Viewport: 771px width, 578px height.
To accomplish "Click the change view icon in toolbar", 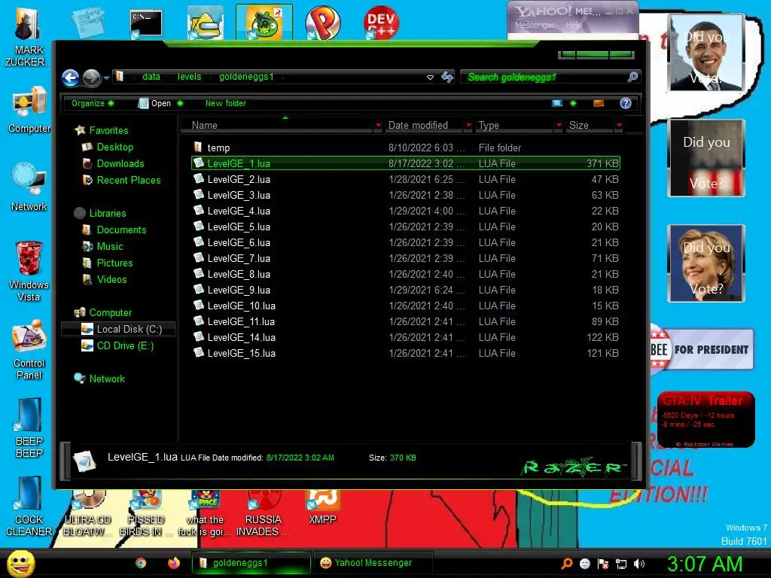I will (557, 103).
